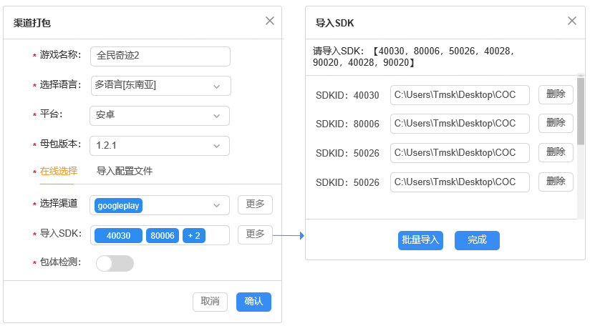
Task: Open the 选择渠道 dropdown arrow
Action: click(x=216, y=205)
